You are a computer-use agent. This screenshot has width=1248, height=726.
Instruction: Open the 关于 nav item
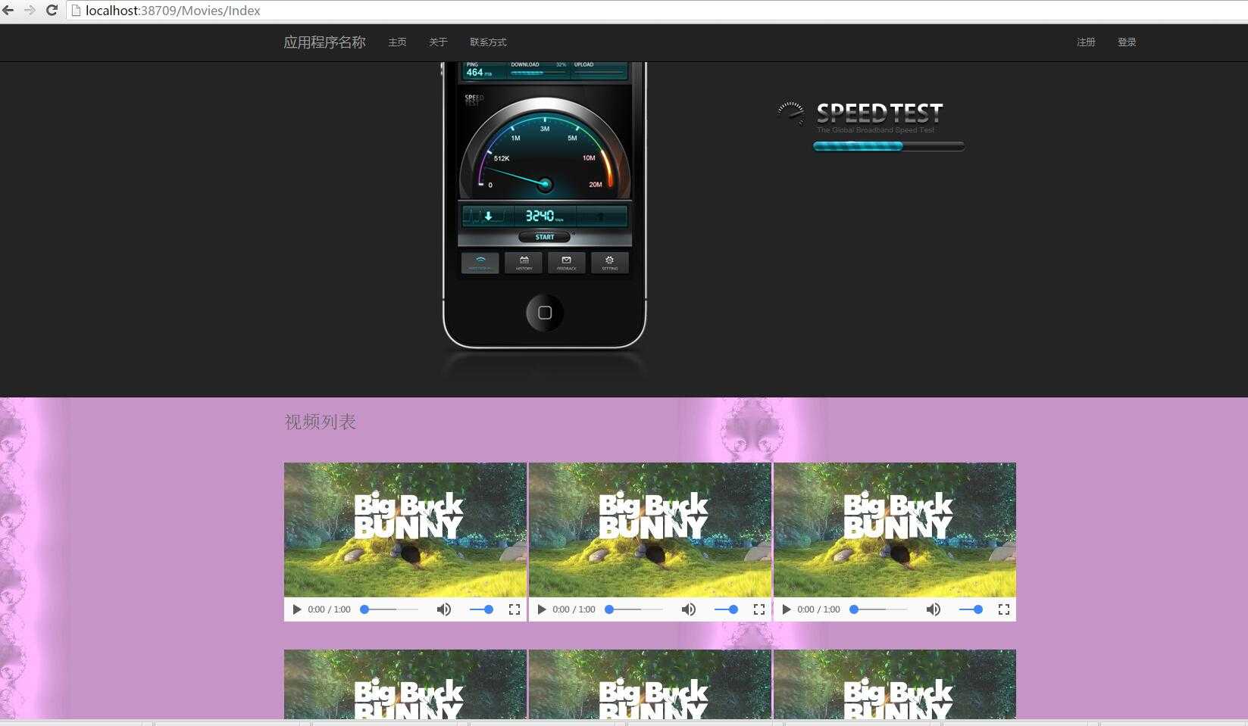click(x=438, y=42)
